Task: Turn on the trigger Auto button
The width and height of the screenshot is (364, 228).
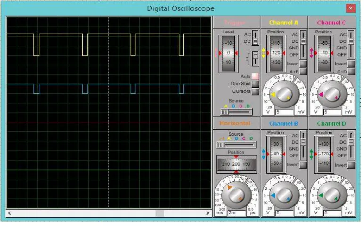Action: pos(256,76)
